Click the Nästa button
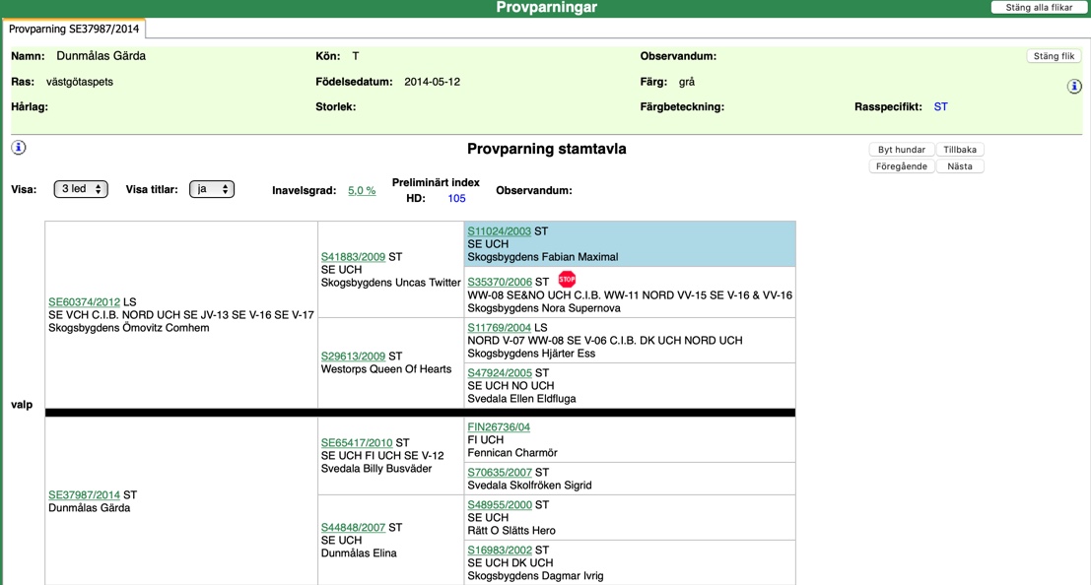Image resolution: width=1091 pixels, height=585 pixels. coord(960,166)
